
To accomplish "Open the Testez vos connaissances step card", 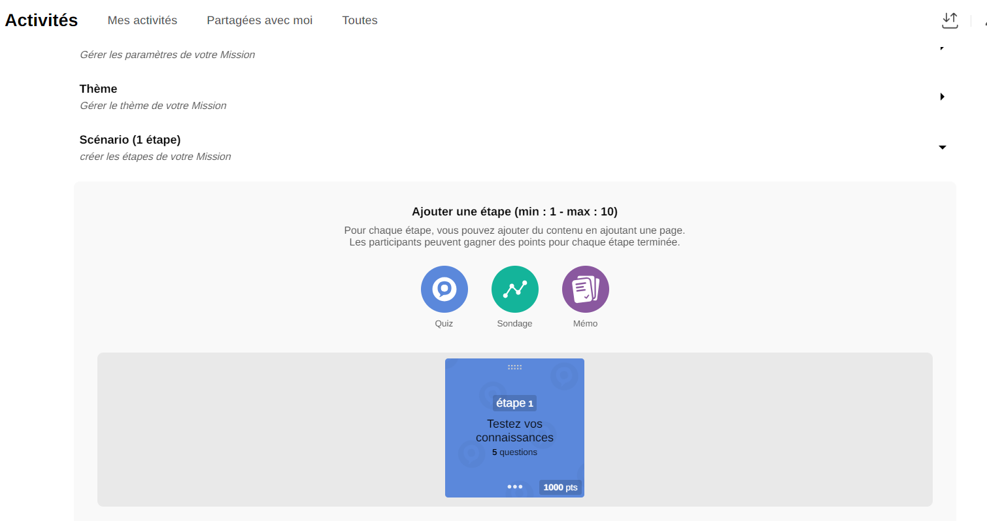I will coord(514,431).
